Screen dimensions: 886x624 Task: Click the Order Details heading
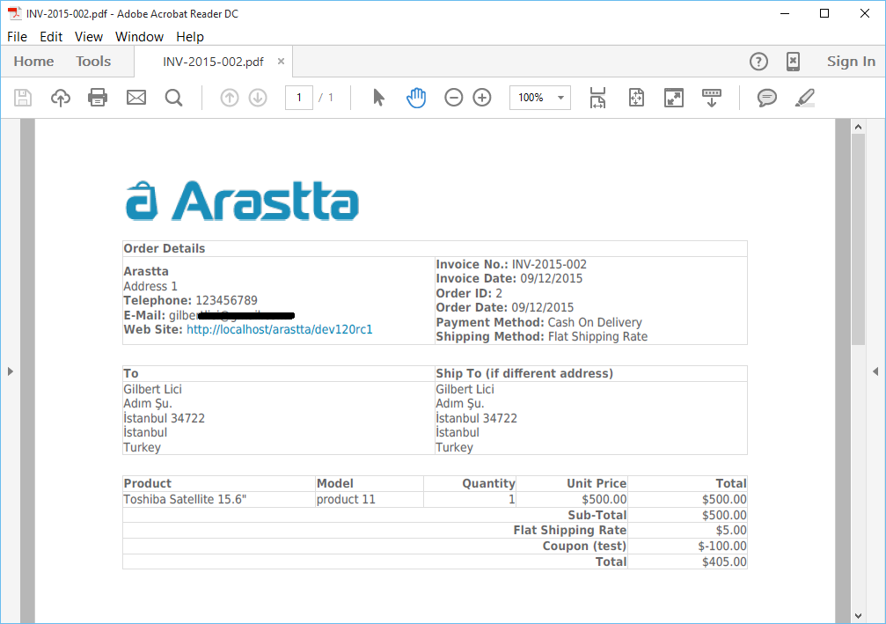(x=165, y=249)
